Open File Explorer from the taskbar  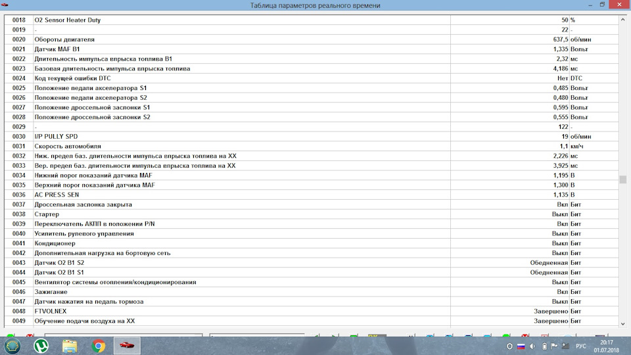(x=70, y=346)
